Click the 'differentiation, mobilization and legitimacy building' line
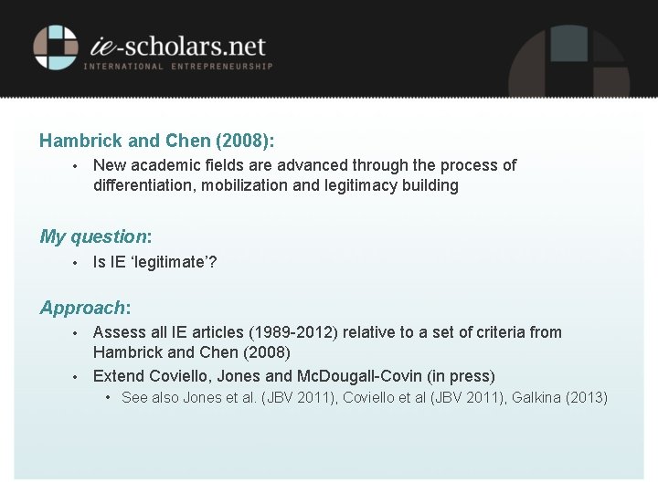The width and height of the screenshot is (658, 493). (x=276, y=185)
